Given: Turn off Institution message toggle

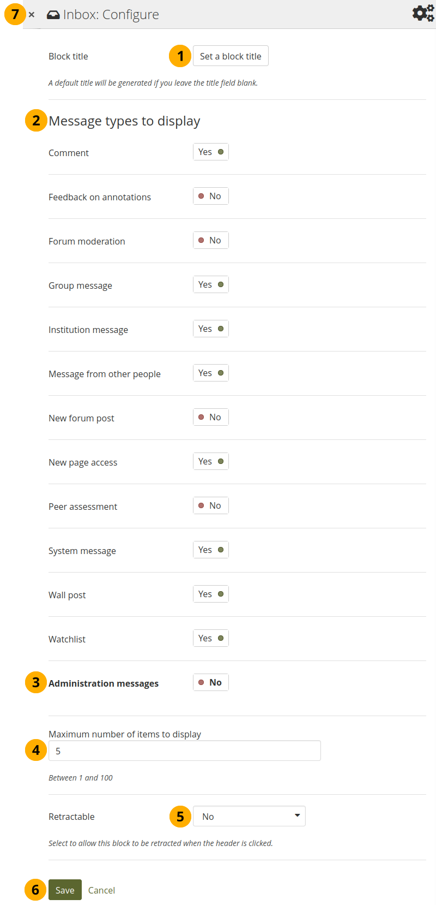Looking at the screenshot, I should point(211,329).
